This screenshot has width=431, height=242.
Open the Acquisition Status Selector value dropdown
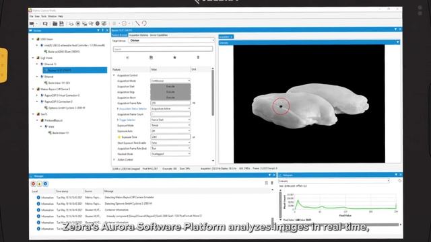pyautogui.click(x=170, y=109)
